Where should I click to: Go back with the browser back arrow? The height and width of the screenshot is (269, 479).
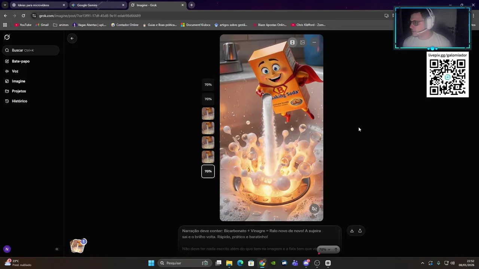pyautogui.click(x=5, y=16)
